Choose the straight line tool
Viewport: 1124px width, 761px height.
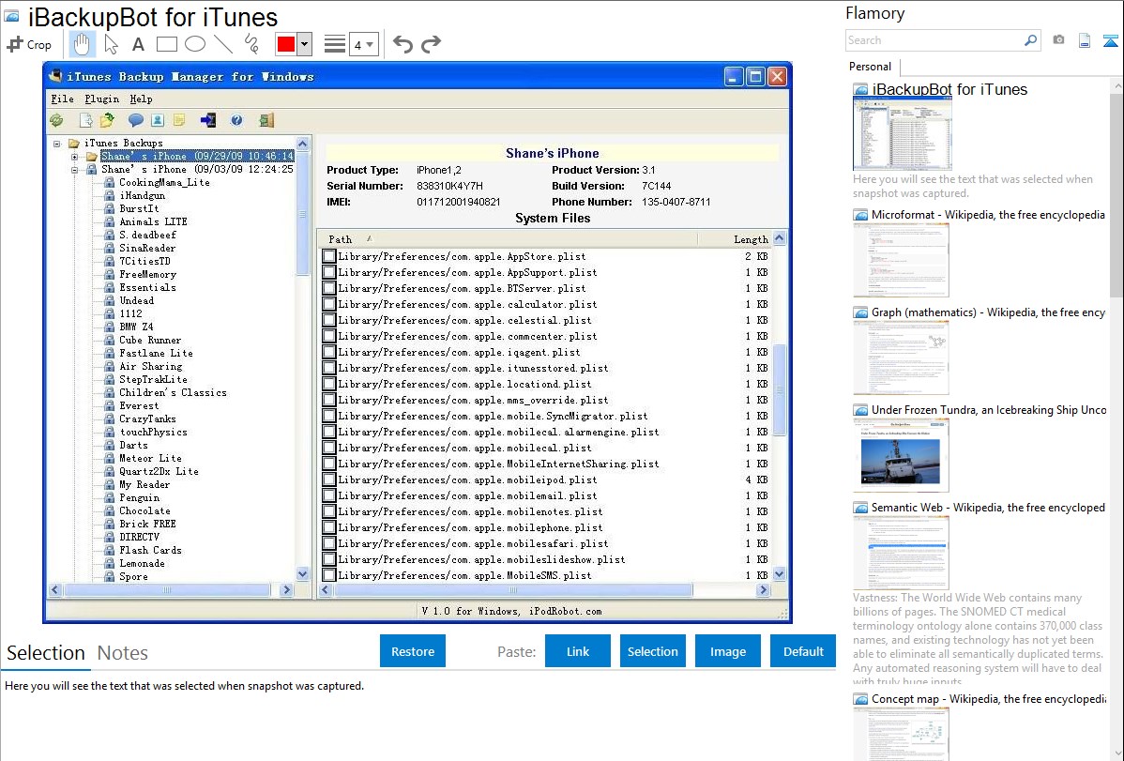pos(223,44)
